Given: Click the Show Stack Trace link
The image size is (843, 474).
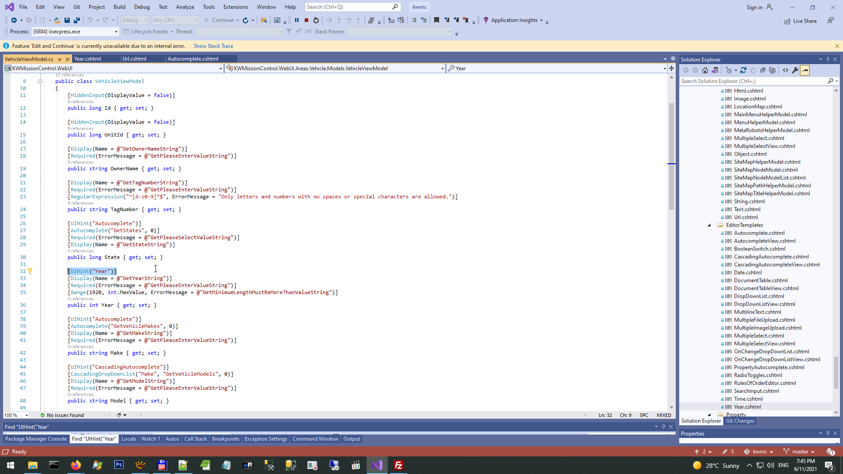Looking at the screenshot, I should pyautogui.click(x=213, y=46).
